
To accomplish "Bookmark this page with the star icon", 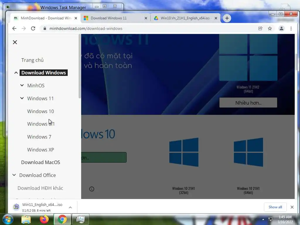I will (270, 28).
